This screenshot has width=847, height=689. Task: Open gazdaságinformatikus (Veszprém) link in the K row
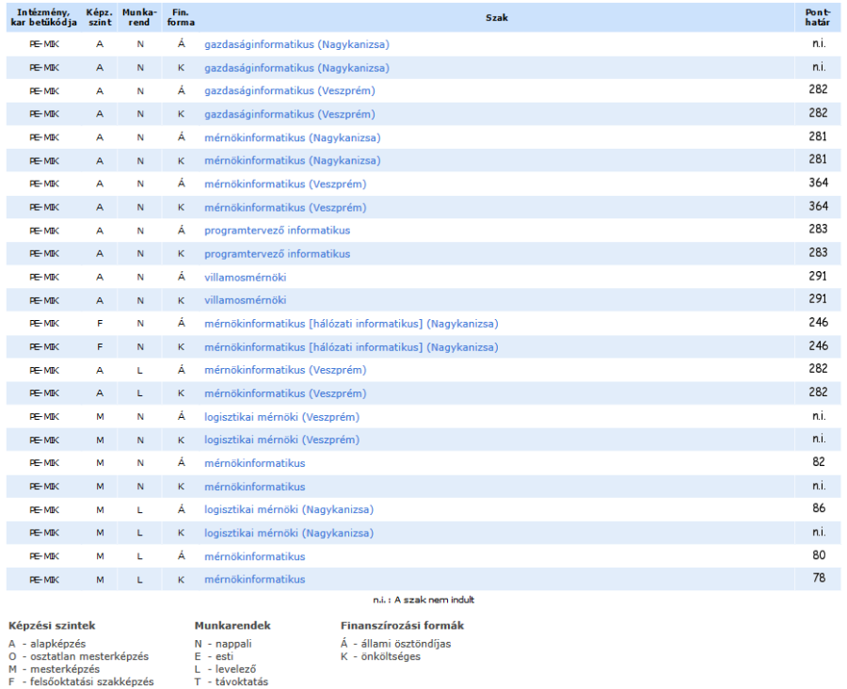[x=289, y=115]
